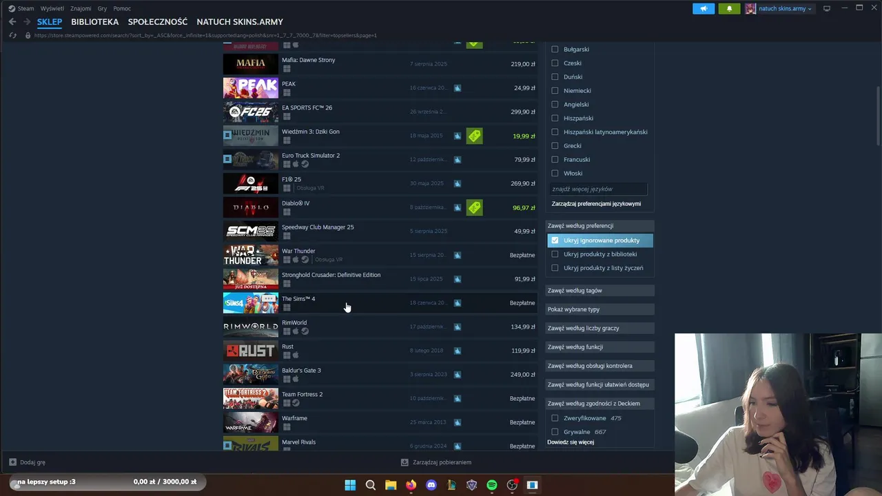This screenshot has width=882, height=496.
Task: Click the page vertical scrollbar thumb
Action: coord(878,117)
